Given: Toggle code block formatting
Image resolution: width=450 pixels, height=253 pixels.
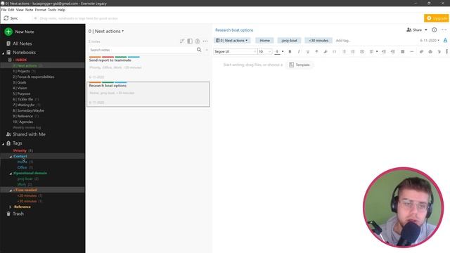Looking at the screenshot, I should click(335, 51).
